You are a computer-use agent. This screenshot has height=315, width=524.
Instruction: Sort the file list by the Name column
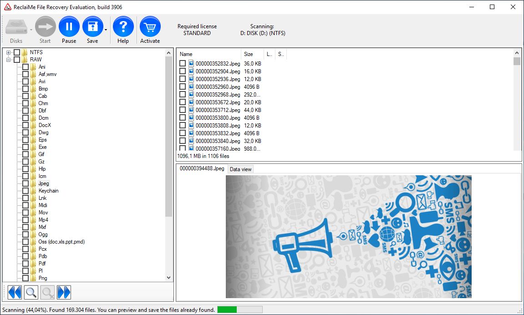tap(186, 54)
